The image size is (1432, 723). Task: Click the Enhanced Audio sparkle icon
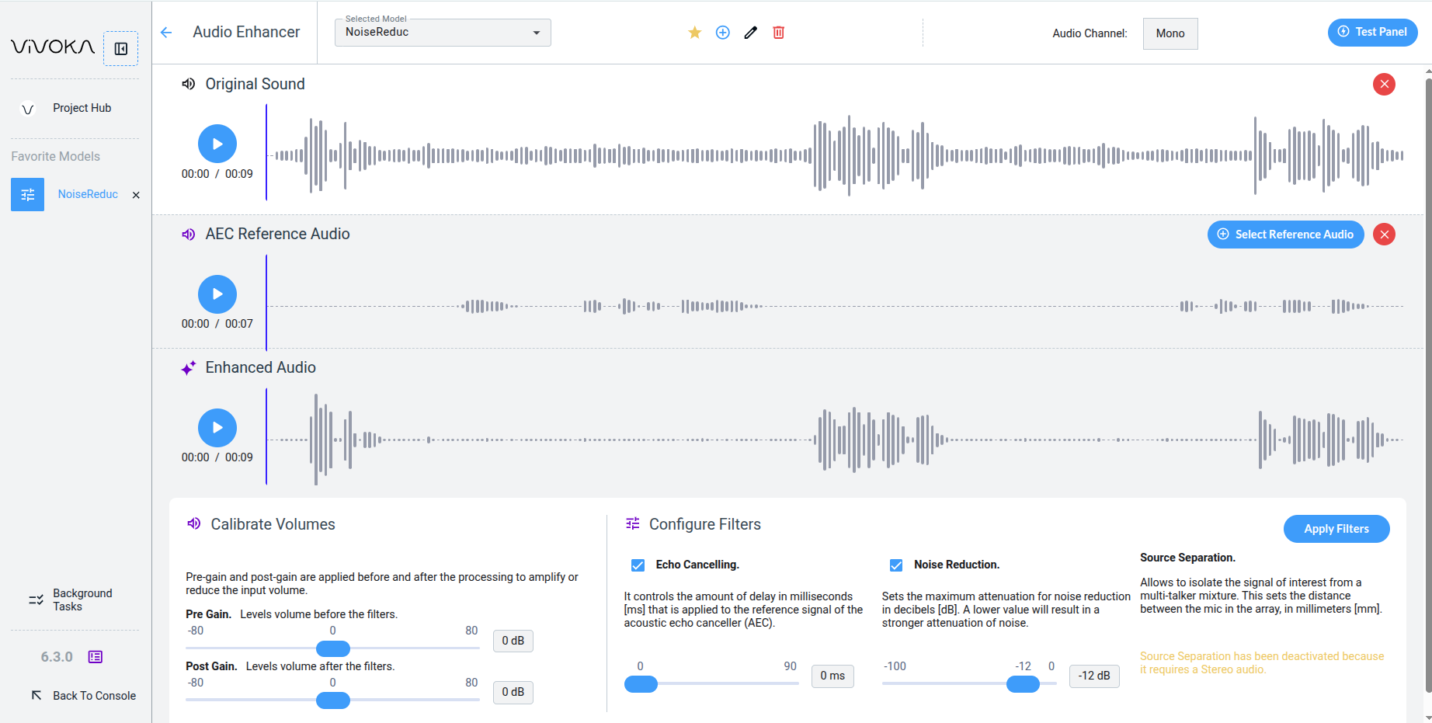click(x=189, y=368)
